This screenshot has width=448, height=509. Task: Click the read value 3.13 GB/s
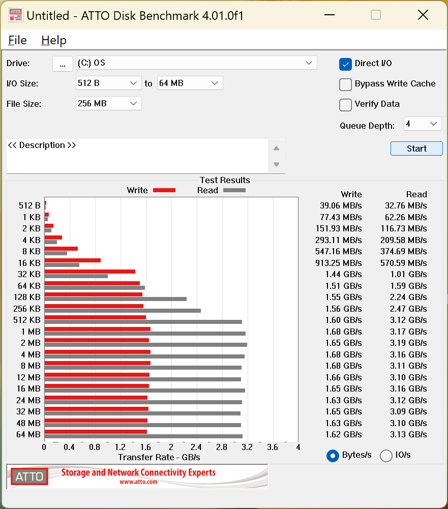408,434
